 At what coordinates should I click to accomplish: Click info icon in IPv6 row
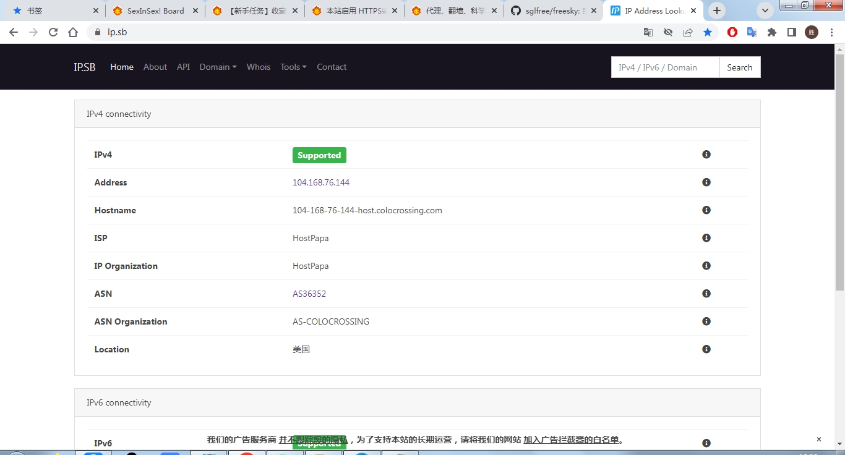(x=706, y=443)
